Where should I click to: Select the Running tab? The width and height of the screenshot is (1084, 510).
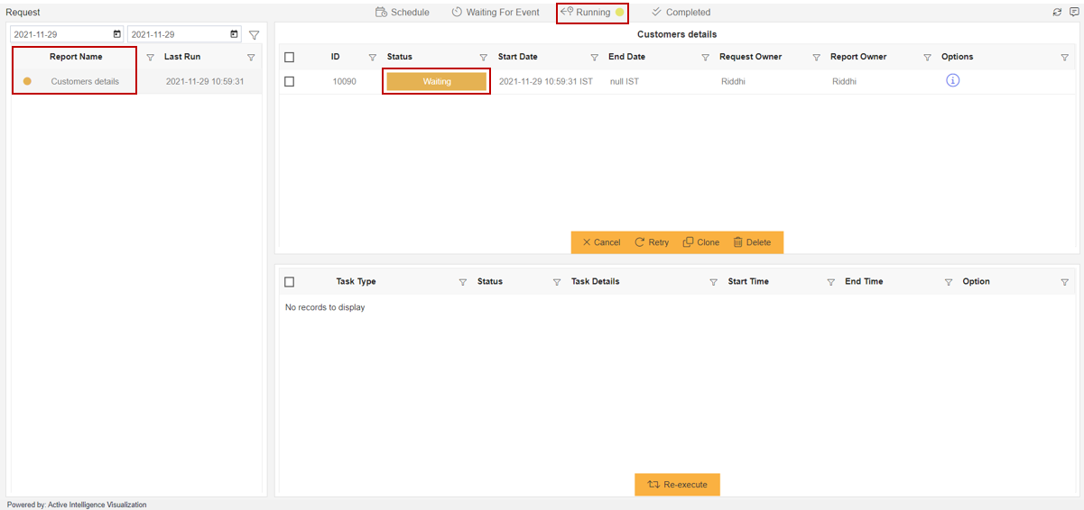(x=592, y=13)
